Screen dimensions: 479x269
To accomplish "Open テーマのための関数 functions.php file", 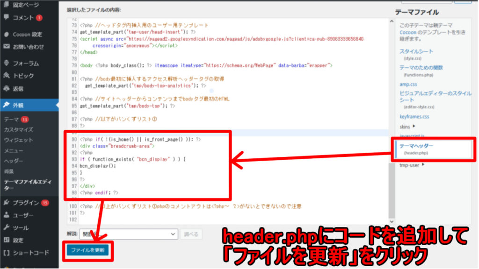I will click(421, 68).
